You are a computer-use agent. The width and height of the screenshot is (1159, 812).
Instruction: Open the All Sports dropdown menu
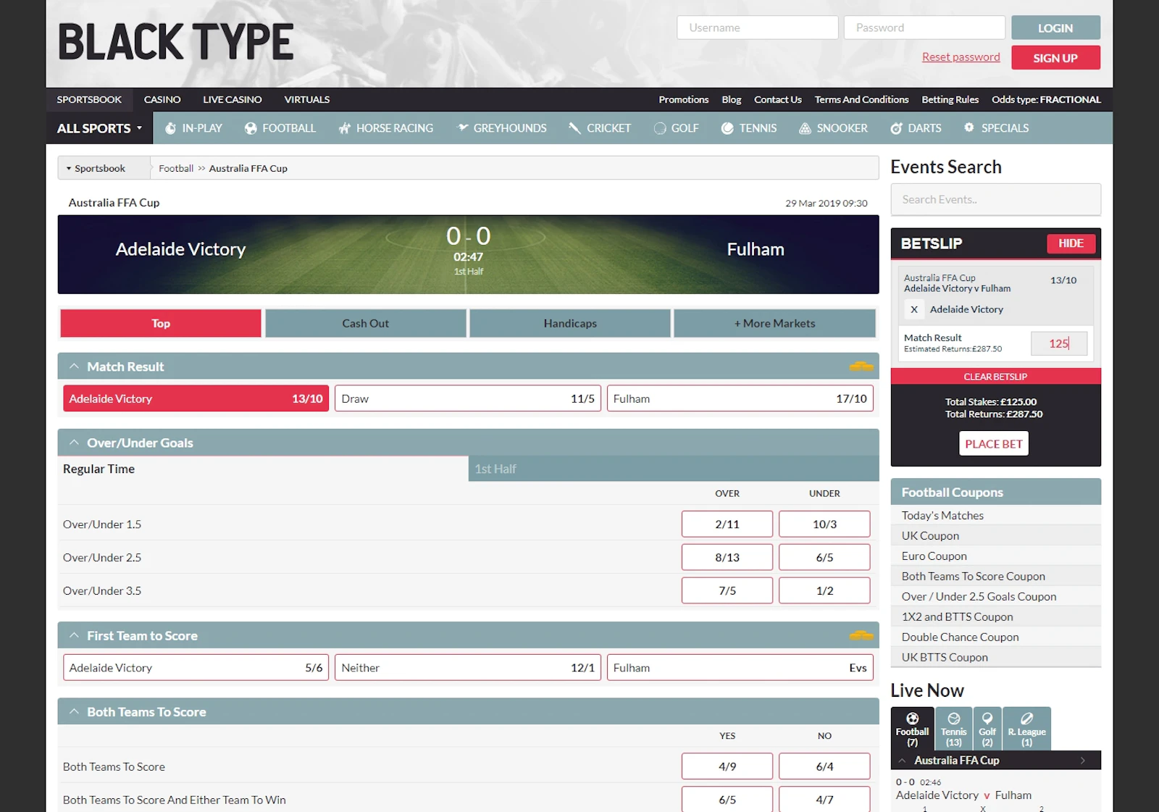tap(99, 128)
